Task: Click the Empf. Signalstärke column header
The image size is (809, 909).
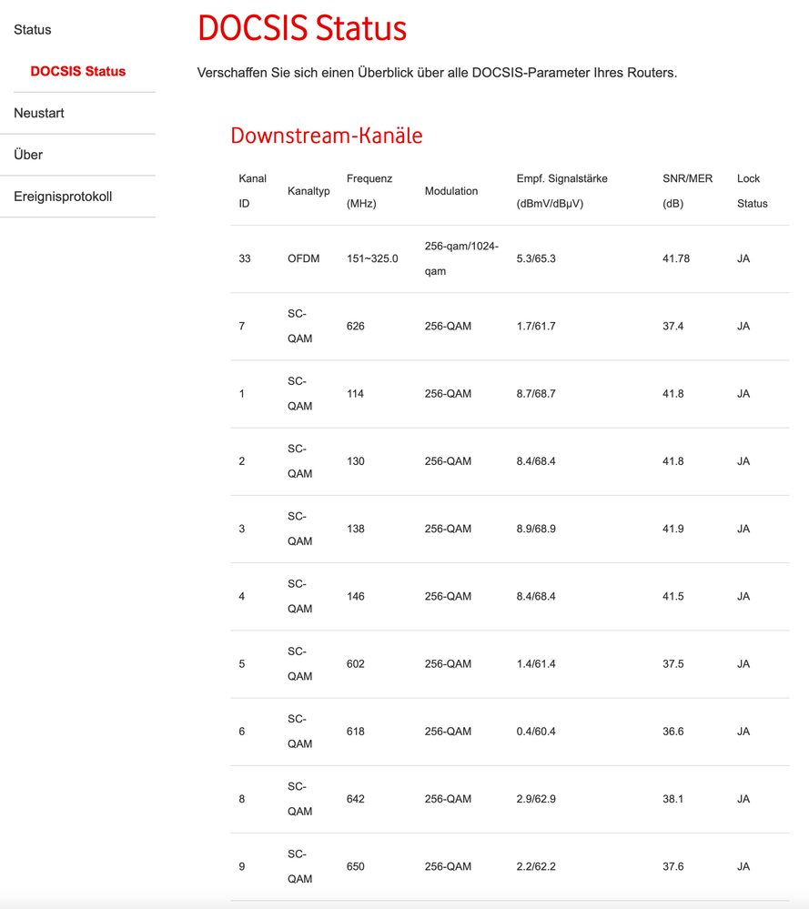Action: [562, 191]
